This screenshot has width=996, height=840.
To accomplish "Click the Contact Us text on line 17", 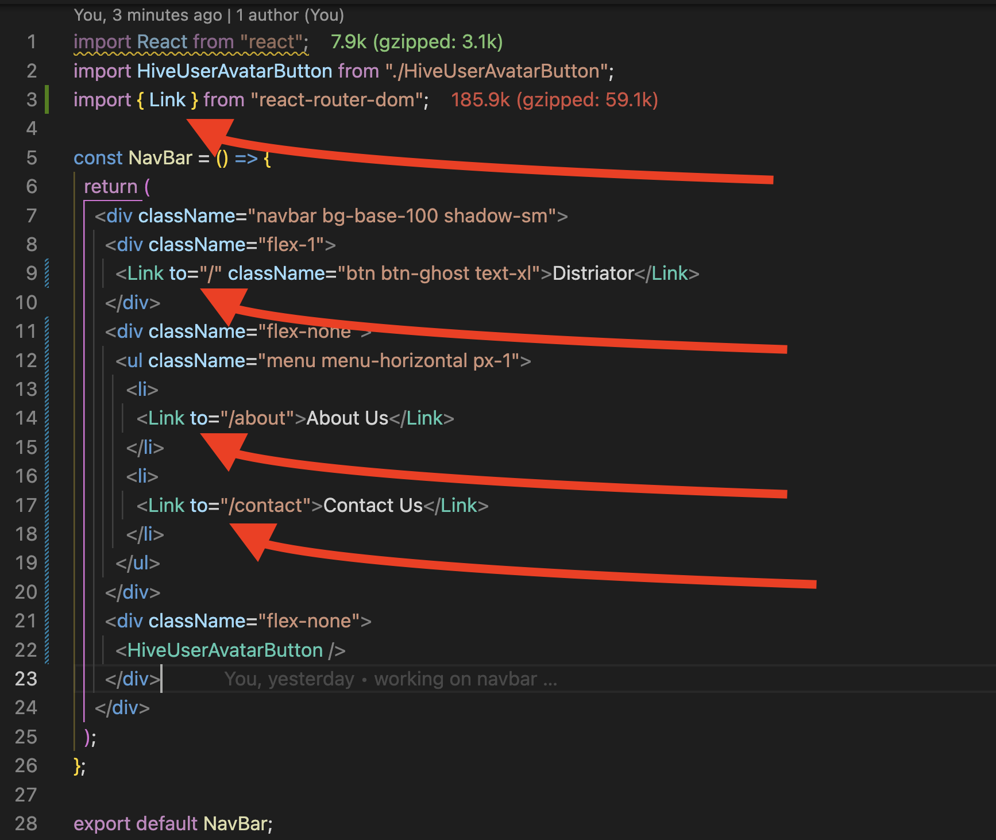I will pyautogui.click(x=373, y=506).
